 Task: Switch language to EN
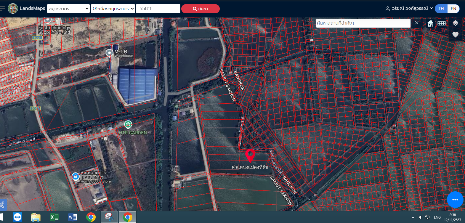coord(453,9)
